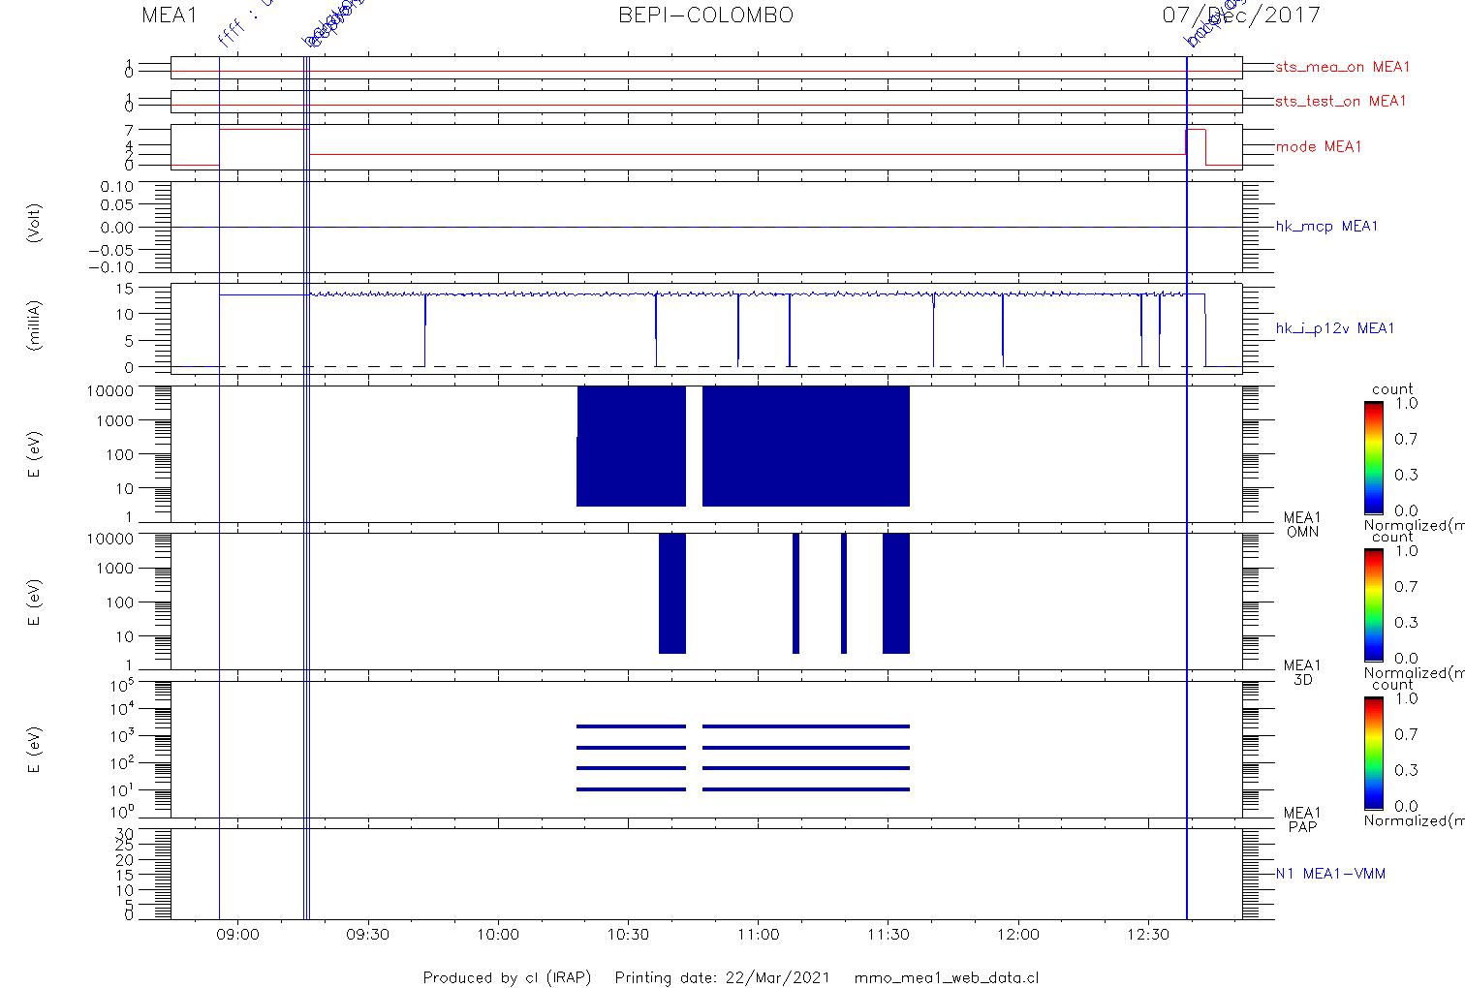
Task: Click the 09:00 time axis label
Action: [x=237, y=935]
